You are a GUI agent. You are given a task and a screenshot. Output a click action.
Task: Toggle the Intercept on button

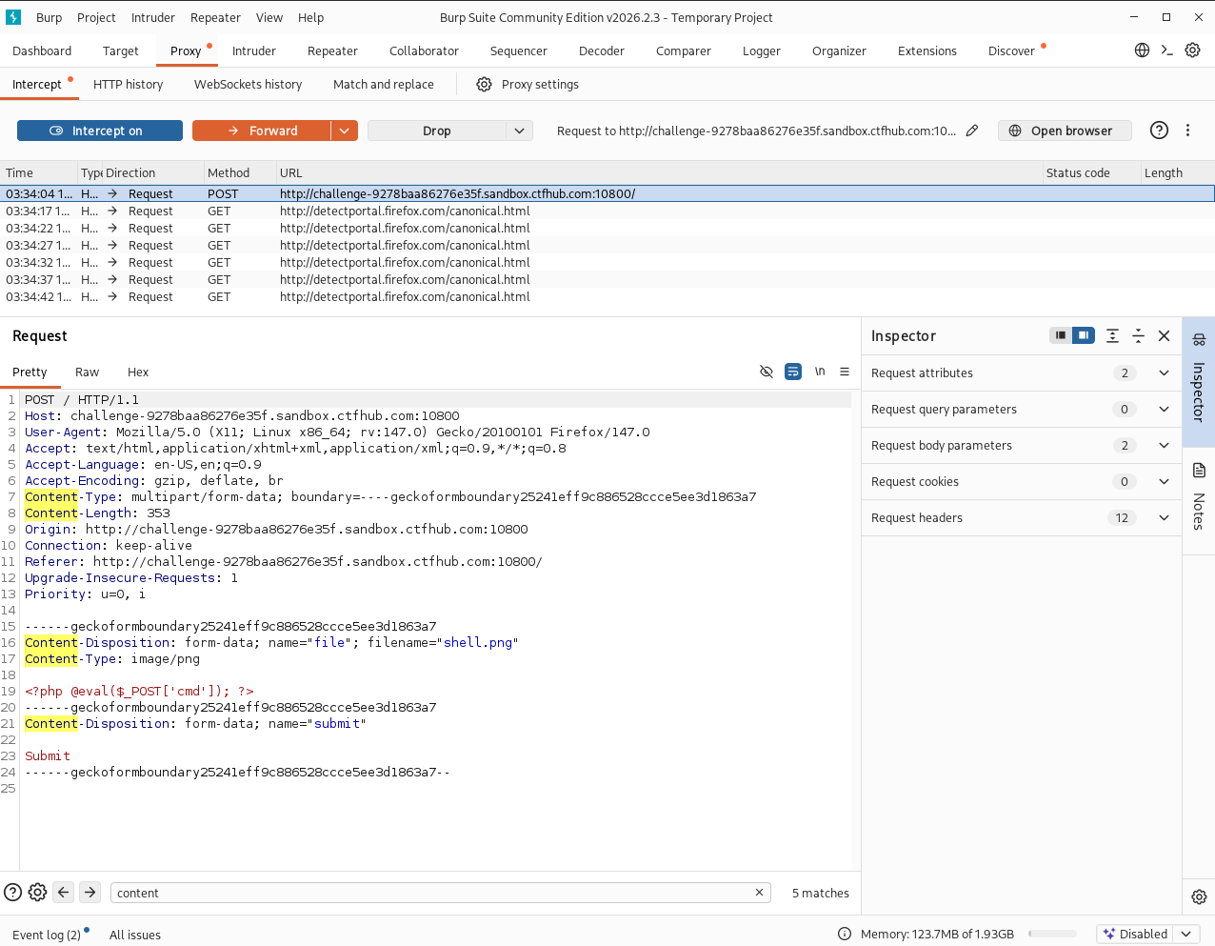[100, 131]
